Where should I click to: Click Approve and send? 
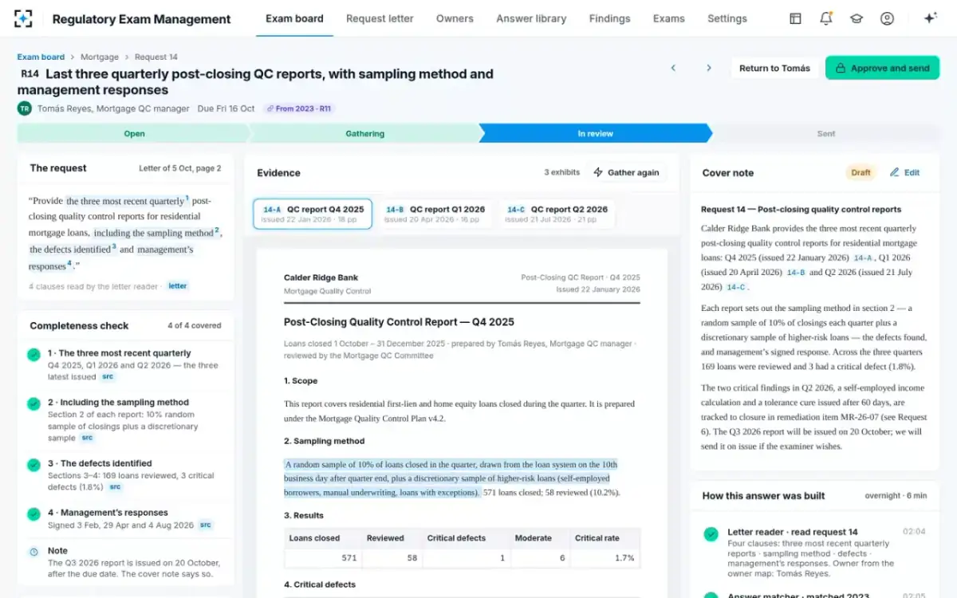pos(882,69)
